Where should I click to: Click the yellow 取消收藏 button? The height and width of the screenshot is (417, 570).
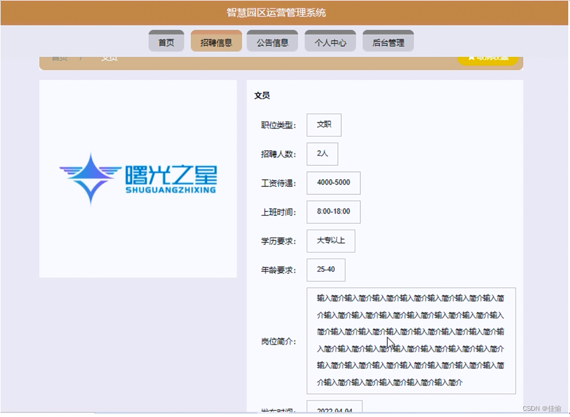[x=487, y=60]
